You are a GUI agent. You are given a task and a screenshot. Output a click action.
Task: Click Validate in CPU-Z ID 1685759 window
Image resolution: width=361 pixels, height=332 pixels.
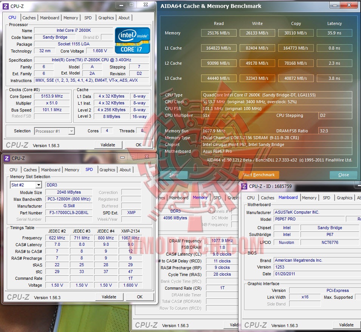tap(346, 325)
